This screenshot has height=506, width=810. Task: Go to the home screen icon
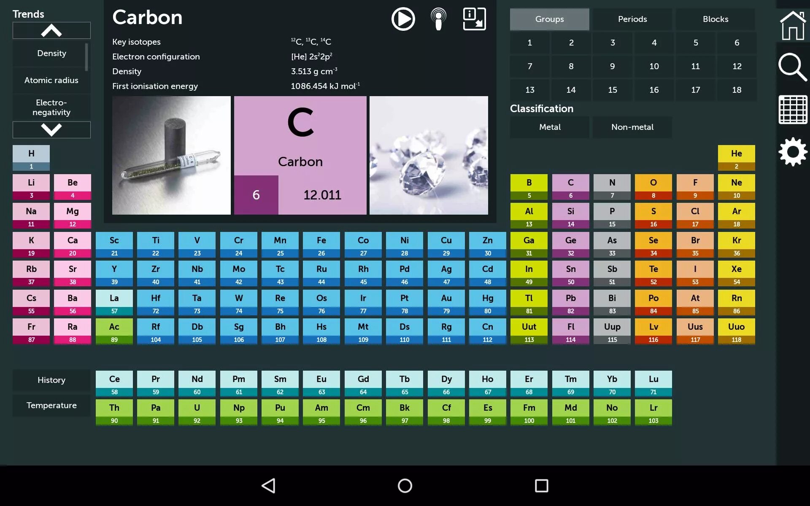coord(793,25)
